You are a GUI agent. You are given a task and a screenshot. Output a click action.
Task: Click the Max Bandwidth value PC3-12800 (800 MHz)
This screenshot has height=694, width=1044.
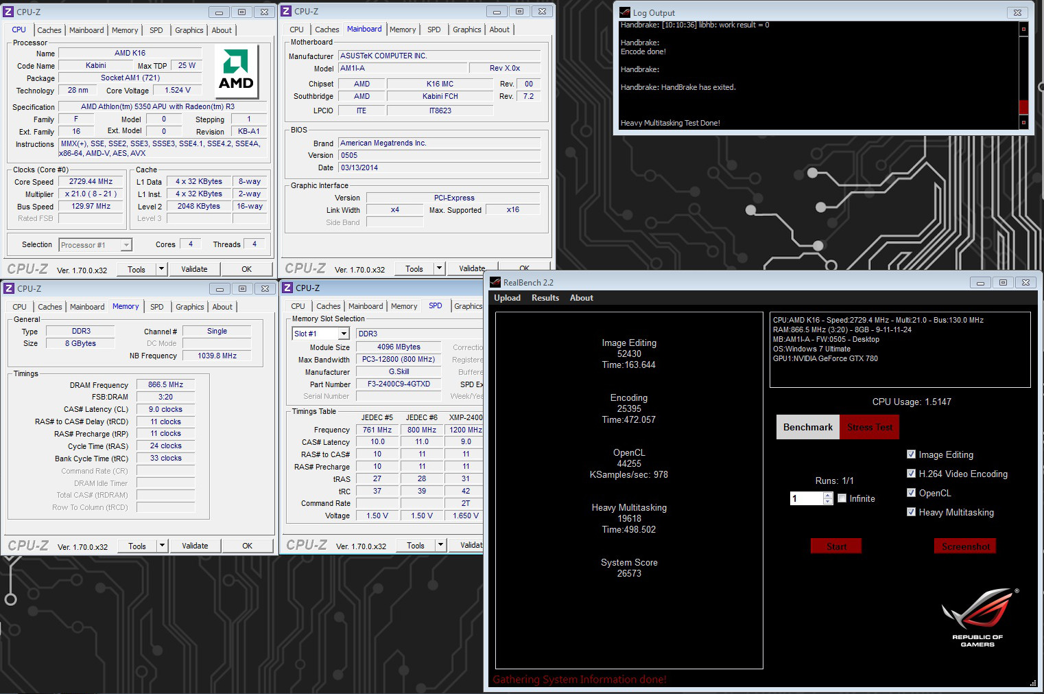(x=399, y=359)
